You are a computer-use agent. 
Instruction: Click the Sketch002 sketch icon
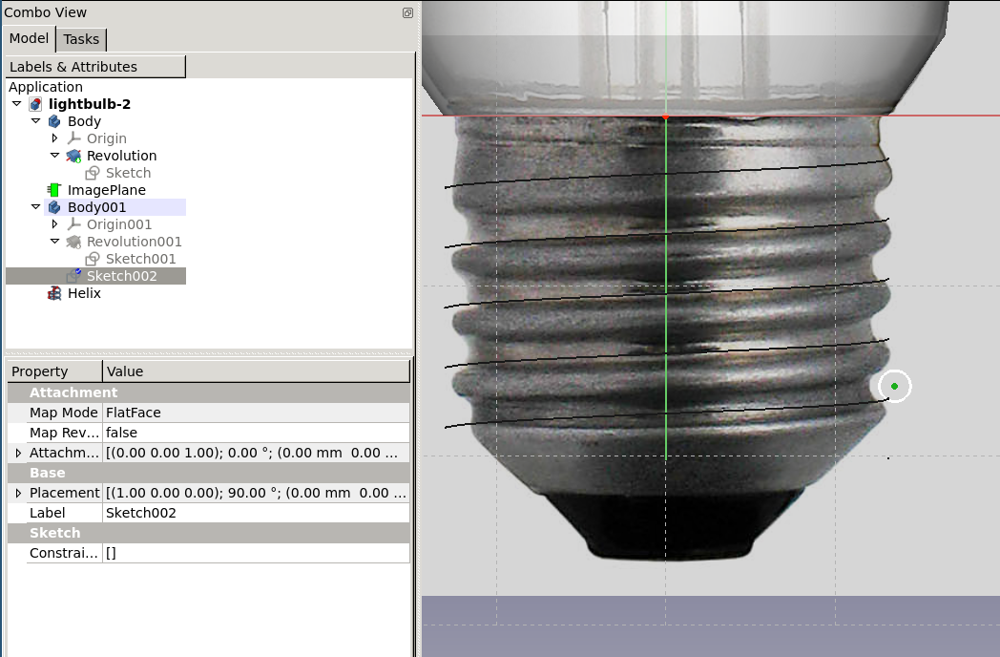tap(73, 276)
